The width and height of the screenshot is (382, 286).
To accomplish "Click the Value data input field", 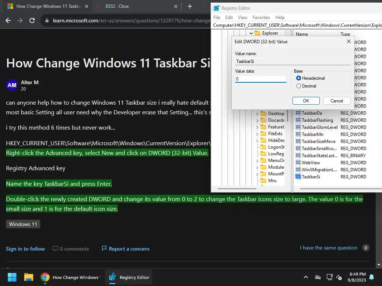I will (260, 79).
